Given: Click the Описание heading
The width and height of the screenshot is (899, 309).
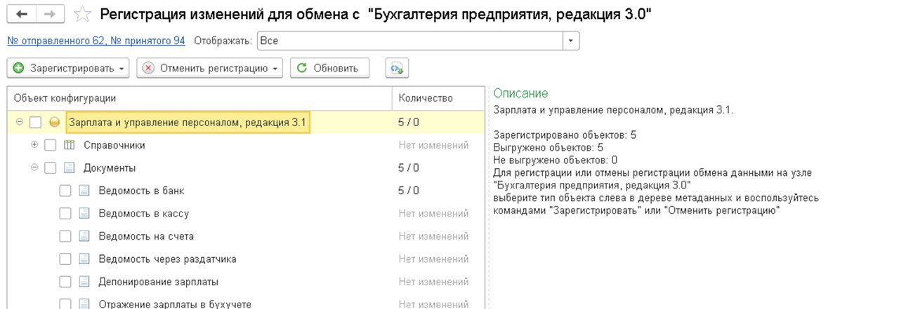Looking at the screenshot, I should click(x=520, y=93).
